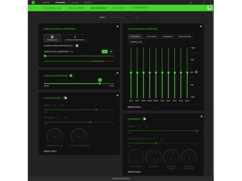
Task: Switch to the Micrófono tab
Action: [99, 8]
